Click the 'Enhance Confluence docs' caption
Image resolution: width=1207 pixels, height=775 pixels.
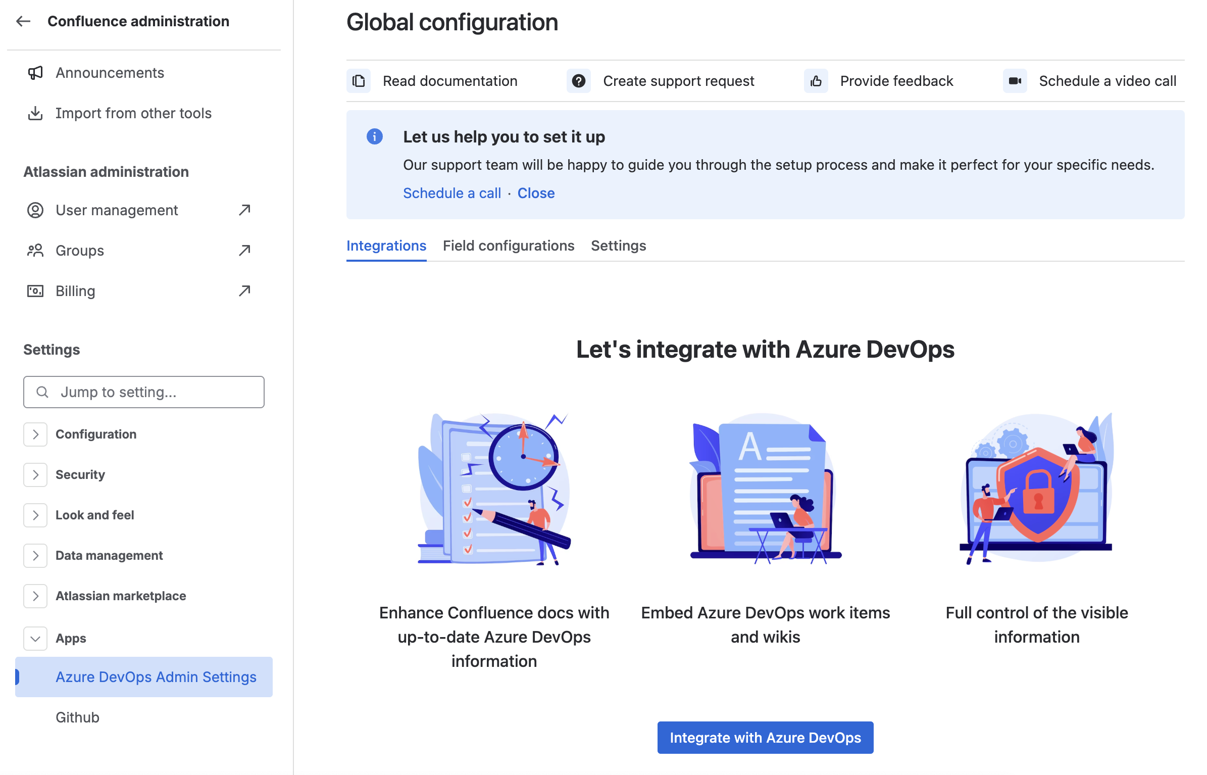tap(494, 637)
